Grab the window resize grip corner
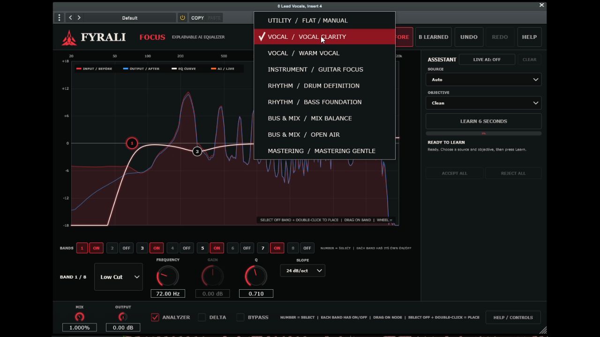The height and width of the screenshot is (337, 600). click(x=543, y=330)
